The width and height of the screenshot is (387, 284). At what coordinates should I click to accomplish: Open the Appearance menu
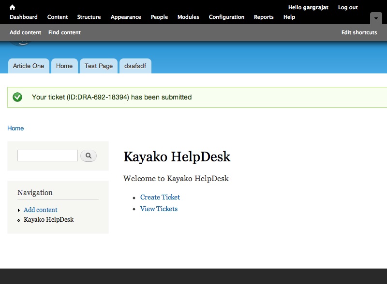[126, 17]
